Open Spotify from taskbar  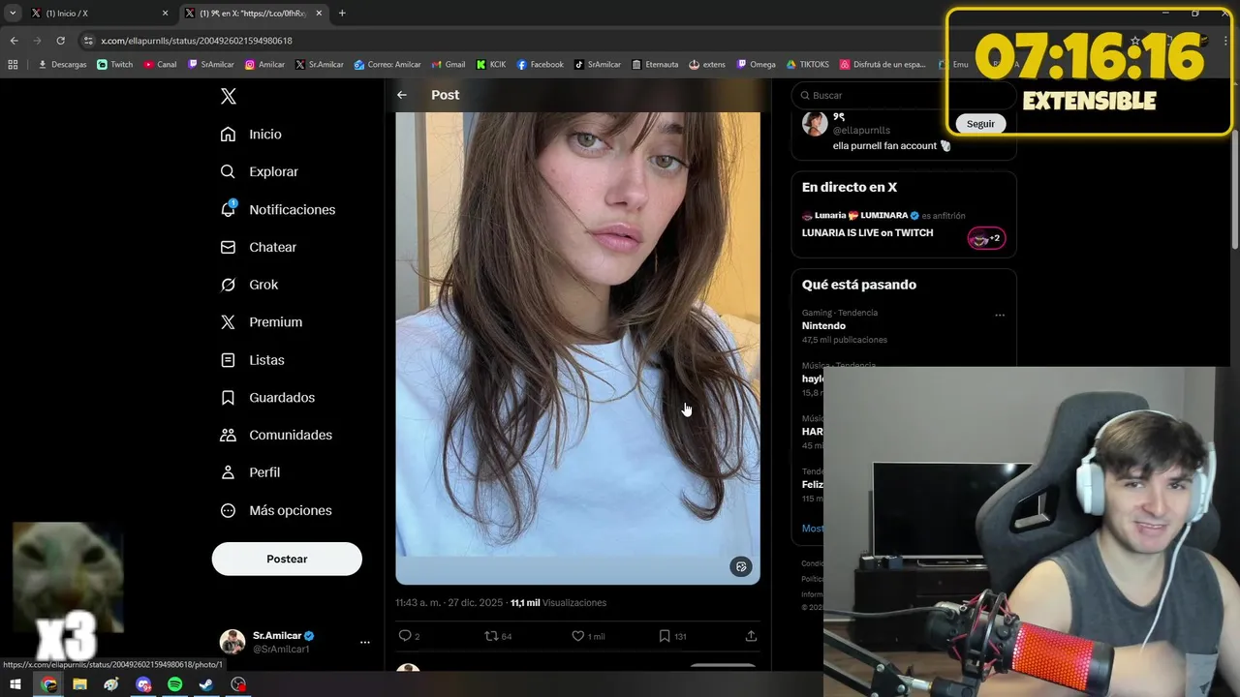[x=174, y=684]
